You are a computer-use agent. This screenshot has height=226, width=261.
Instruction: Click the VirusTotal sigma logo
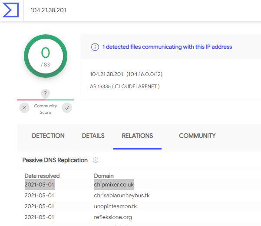pyautogui.click(x=10, y=10)
